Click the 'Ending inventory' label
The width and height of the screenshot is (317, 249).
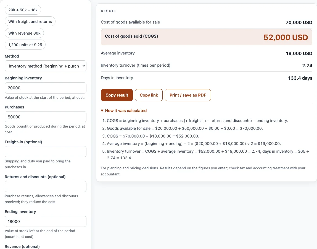pos(20,212)
